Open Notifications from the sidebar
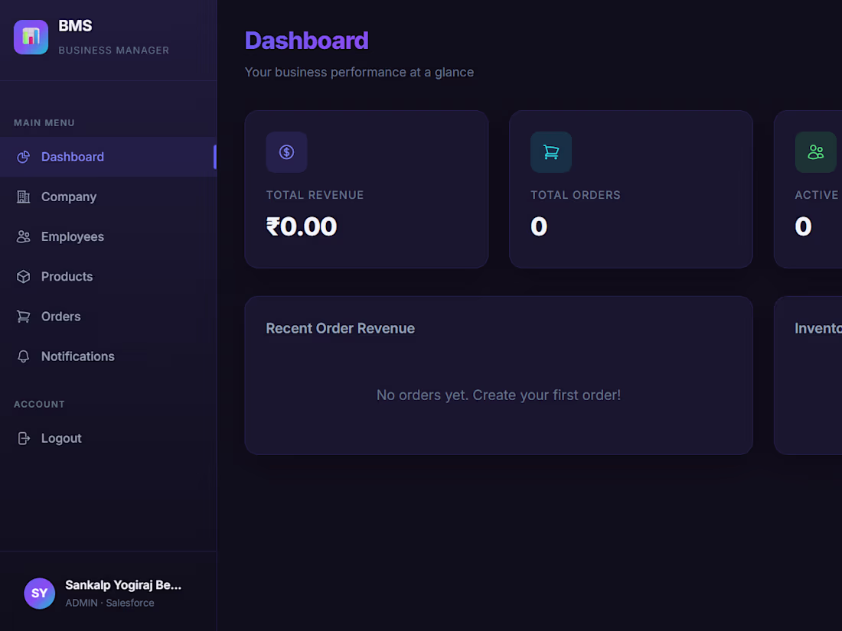 coord(78,356)
